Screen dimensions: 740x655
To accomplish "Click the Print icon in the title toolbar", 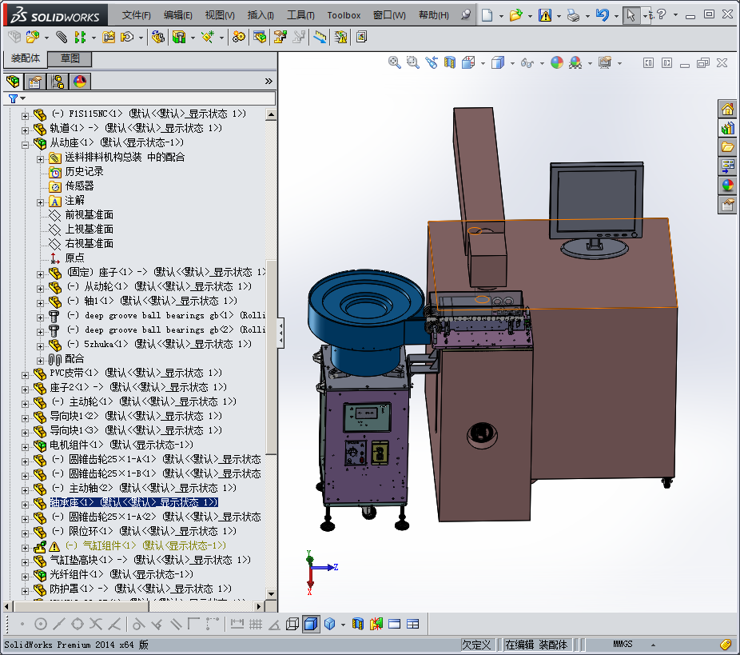I will 574,15.
